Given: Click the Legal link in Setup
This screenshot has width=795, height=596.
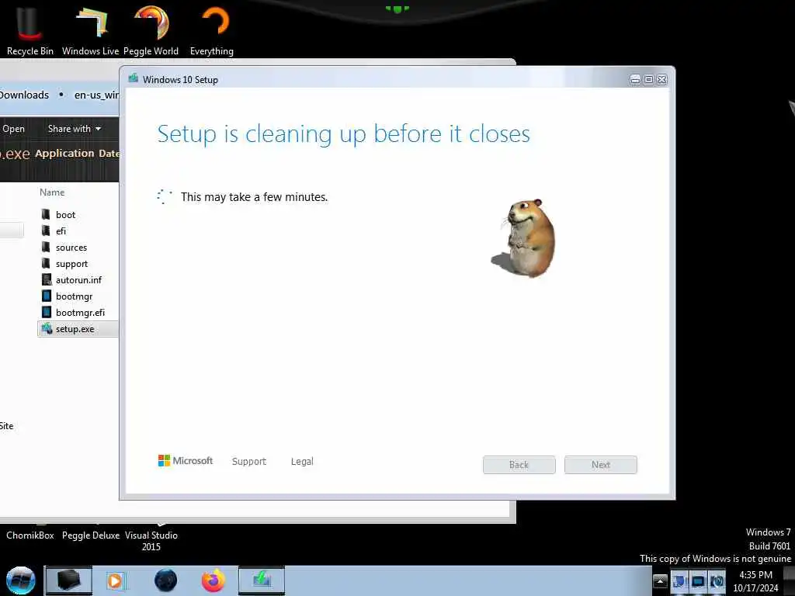Looking at the screenshot, I should 302,461.
